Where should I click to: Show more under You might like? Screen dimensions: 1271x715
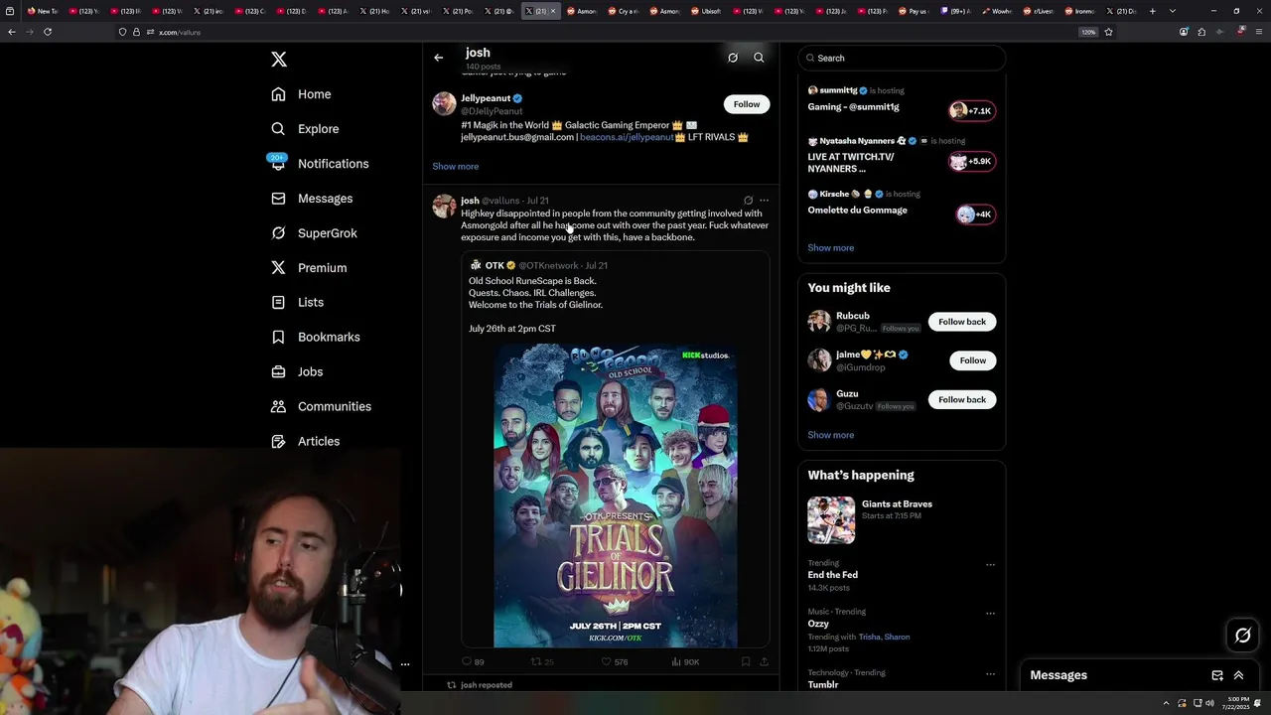click(831, 435)
